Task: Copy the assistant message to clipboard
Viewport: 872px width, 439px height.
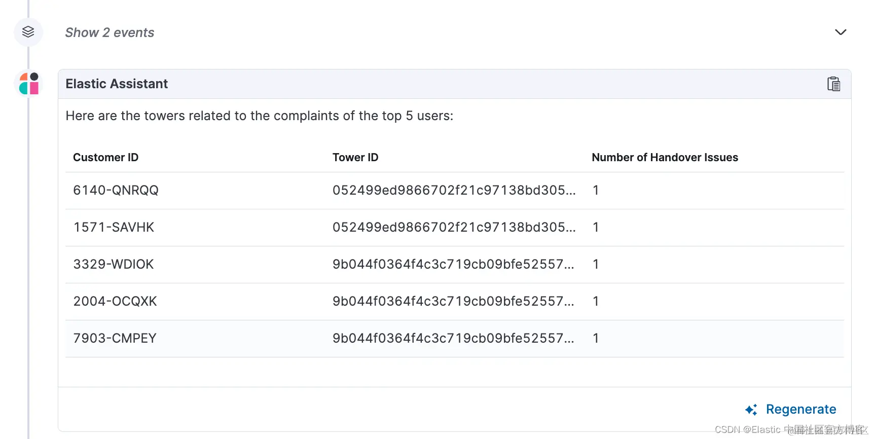Action: (833, 84)
